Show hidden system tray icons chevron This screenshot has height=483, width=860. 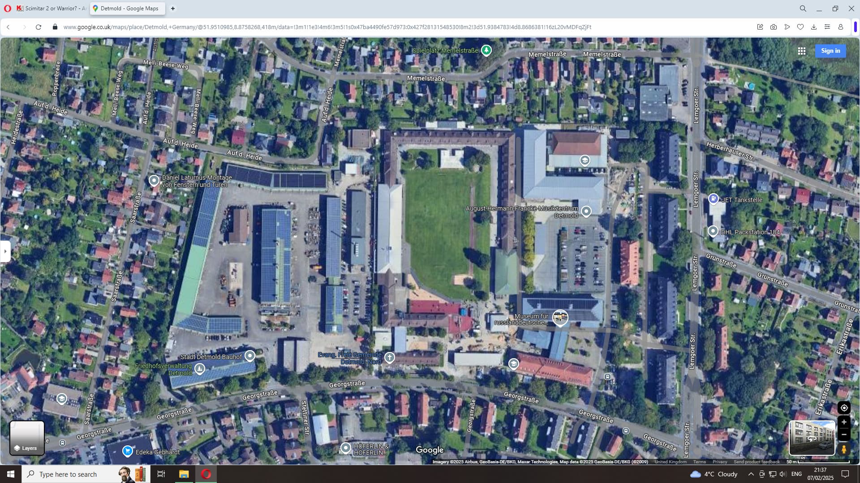[751, 474]
